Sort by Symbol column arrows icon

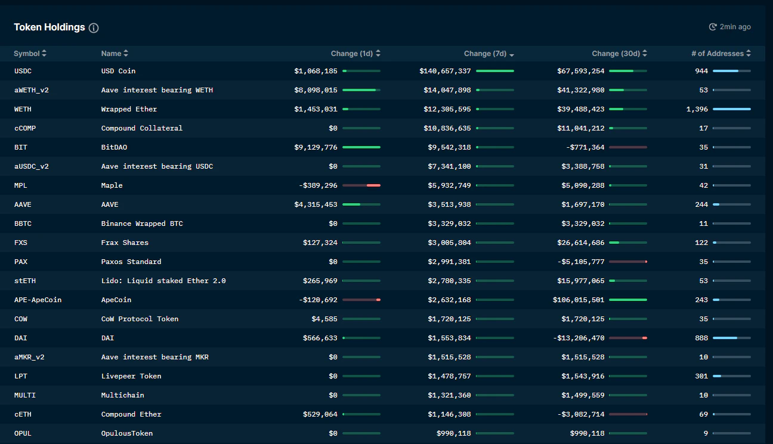coord(44,54)
